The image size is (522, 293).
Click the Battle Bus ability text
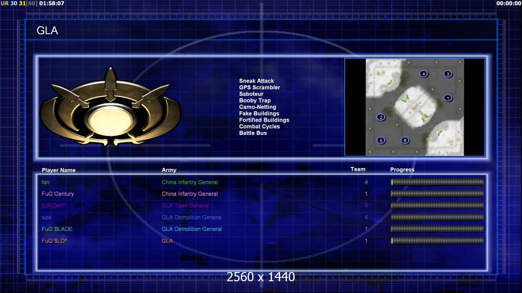coord(253,133)
